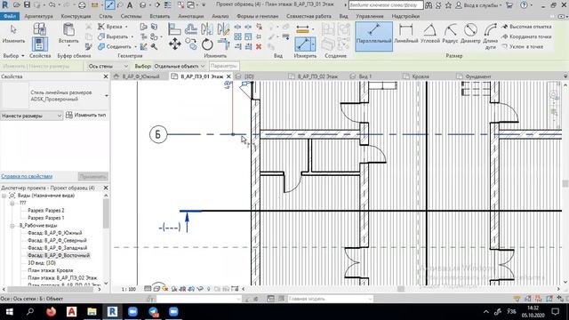
Task: Click the Уклон в точке (Spot Slope) tool
Action: point(523,46)
